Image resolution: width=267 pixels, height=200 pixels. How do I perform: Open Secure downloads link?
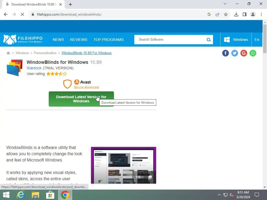pyautogui.click(x=87, y=87)
